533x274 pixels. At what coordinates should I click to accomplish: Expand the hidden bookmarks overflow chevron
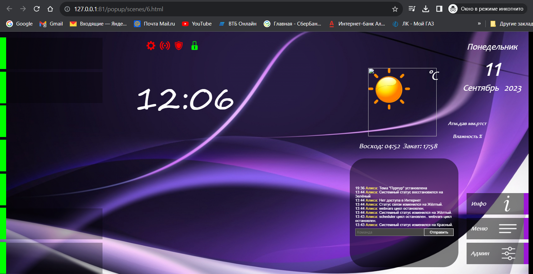coord(479,24)
